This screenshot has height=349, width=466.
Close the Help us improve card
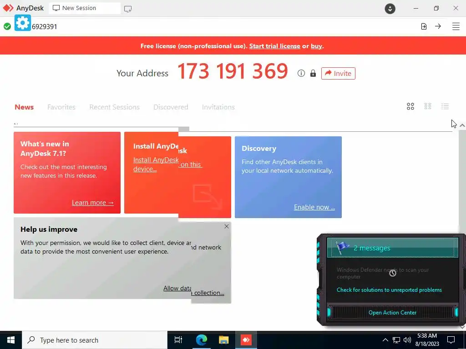227,226
